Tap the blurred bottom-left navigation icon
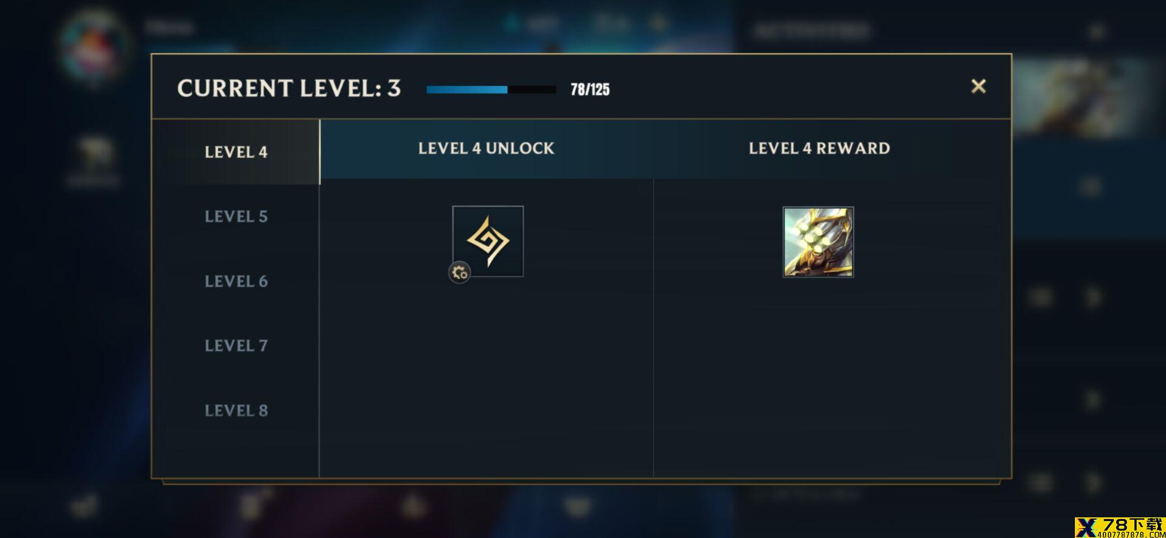Viewport: 1166px width, 538px height. click(84, 505)
